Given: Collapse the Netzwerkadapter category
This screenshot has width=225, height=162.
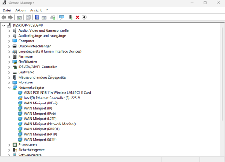Looking at the screenshot, I should (9, 88).
